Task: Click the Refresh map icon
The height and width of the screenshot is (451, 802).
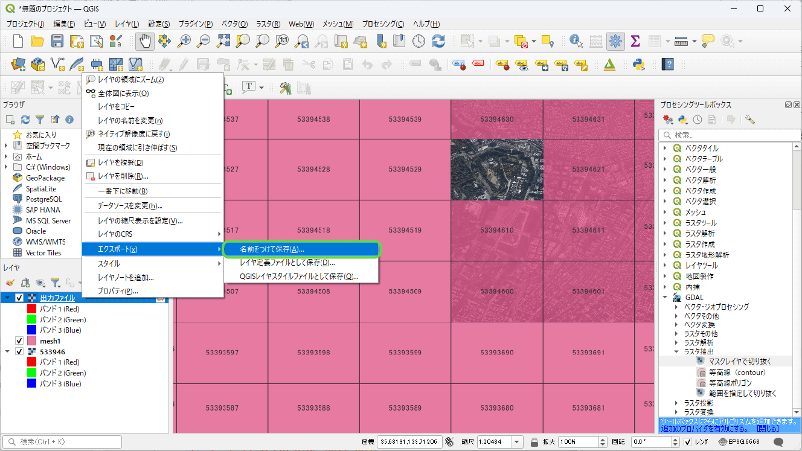Action: click(438, 41)
